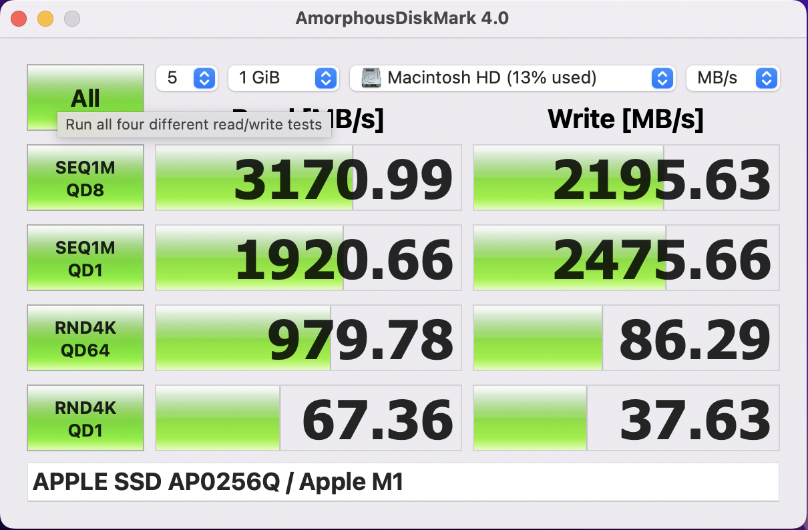
Task: Start the SEQ1M QD8 benchmark
Action: pos(85,178)
